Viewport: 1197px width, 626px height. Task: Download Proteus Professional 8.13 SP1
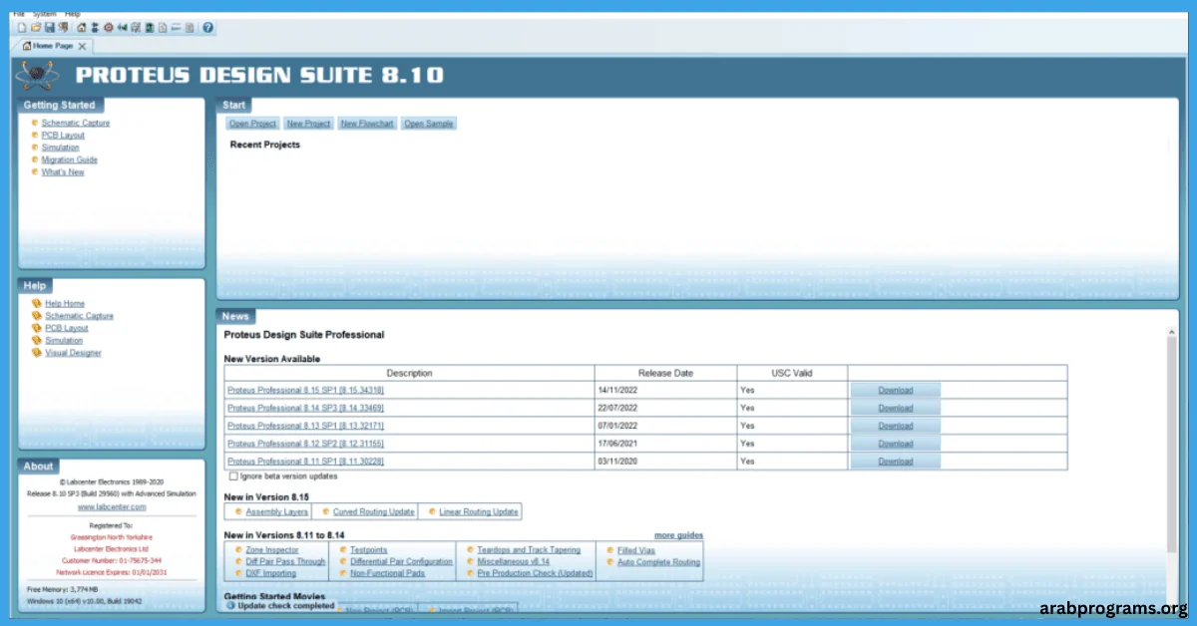895,426
